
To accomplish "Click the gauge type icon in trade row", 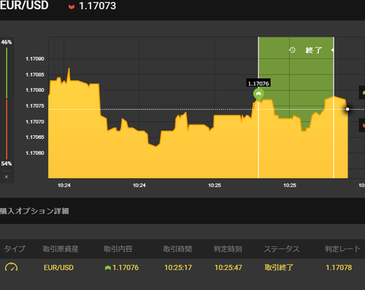I will click(11, 267).
